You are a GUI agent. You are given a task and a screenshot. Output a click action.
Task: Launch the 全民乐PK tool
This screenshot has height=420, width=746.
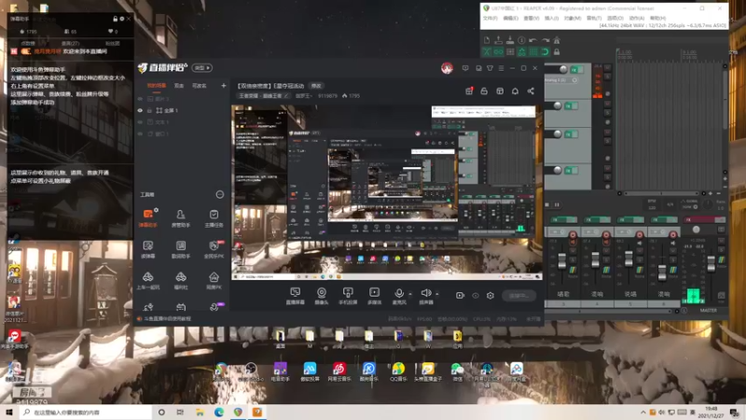coord(214,249)
